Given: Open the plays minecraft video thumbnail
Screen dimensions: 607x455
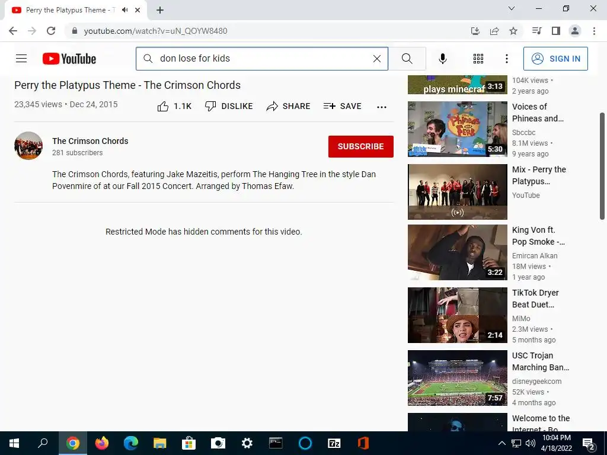Looking at the screenshot, I should [457, 85].
